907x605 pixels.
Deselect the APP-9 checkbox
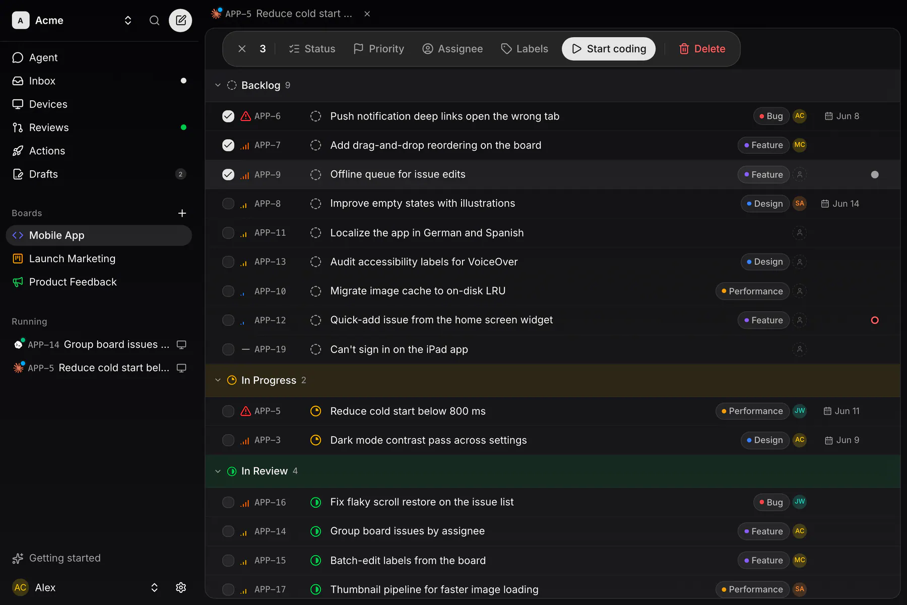pos(228,174)
